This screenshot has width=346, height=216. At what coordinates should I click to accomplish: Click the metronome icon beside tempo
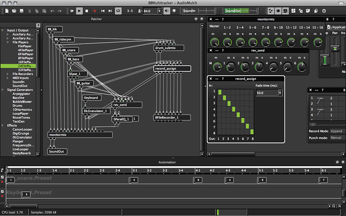coord(140,11)
